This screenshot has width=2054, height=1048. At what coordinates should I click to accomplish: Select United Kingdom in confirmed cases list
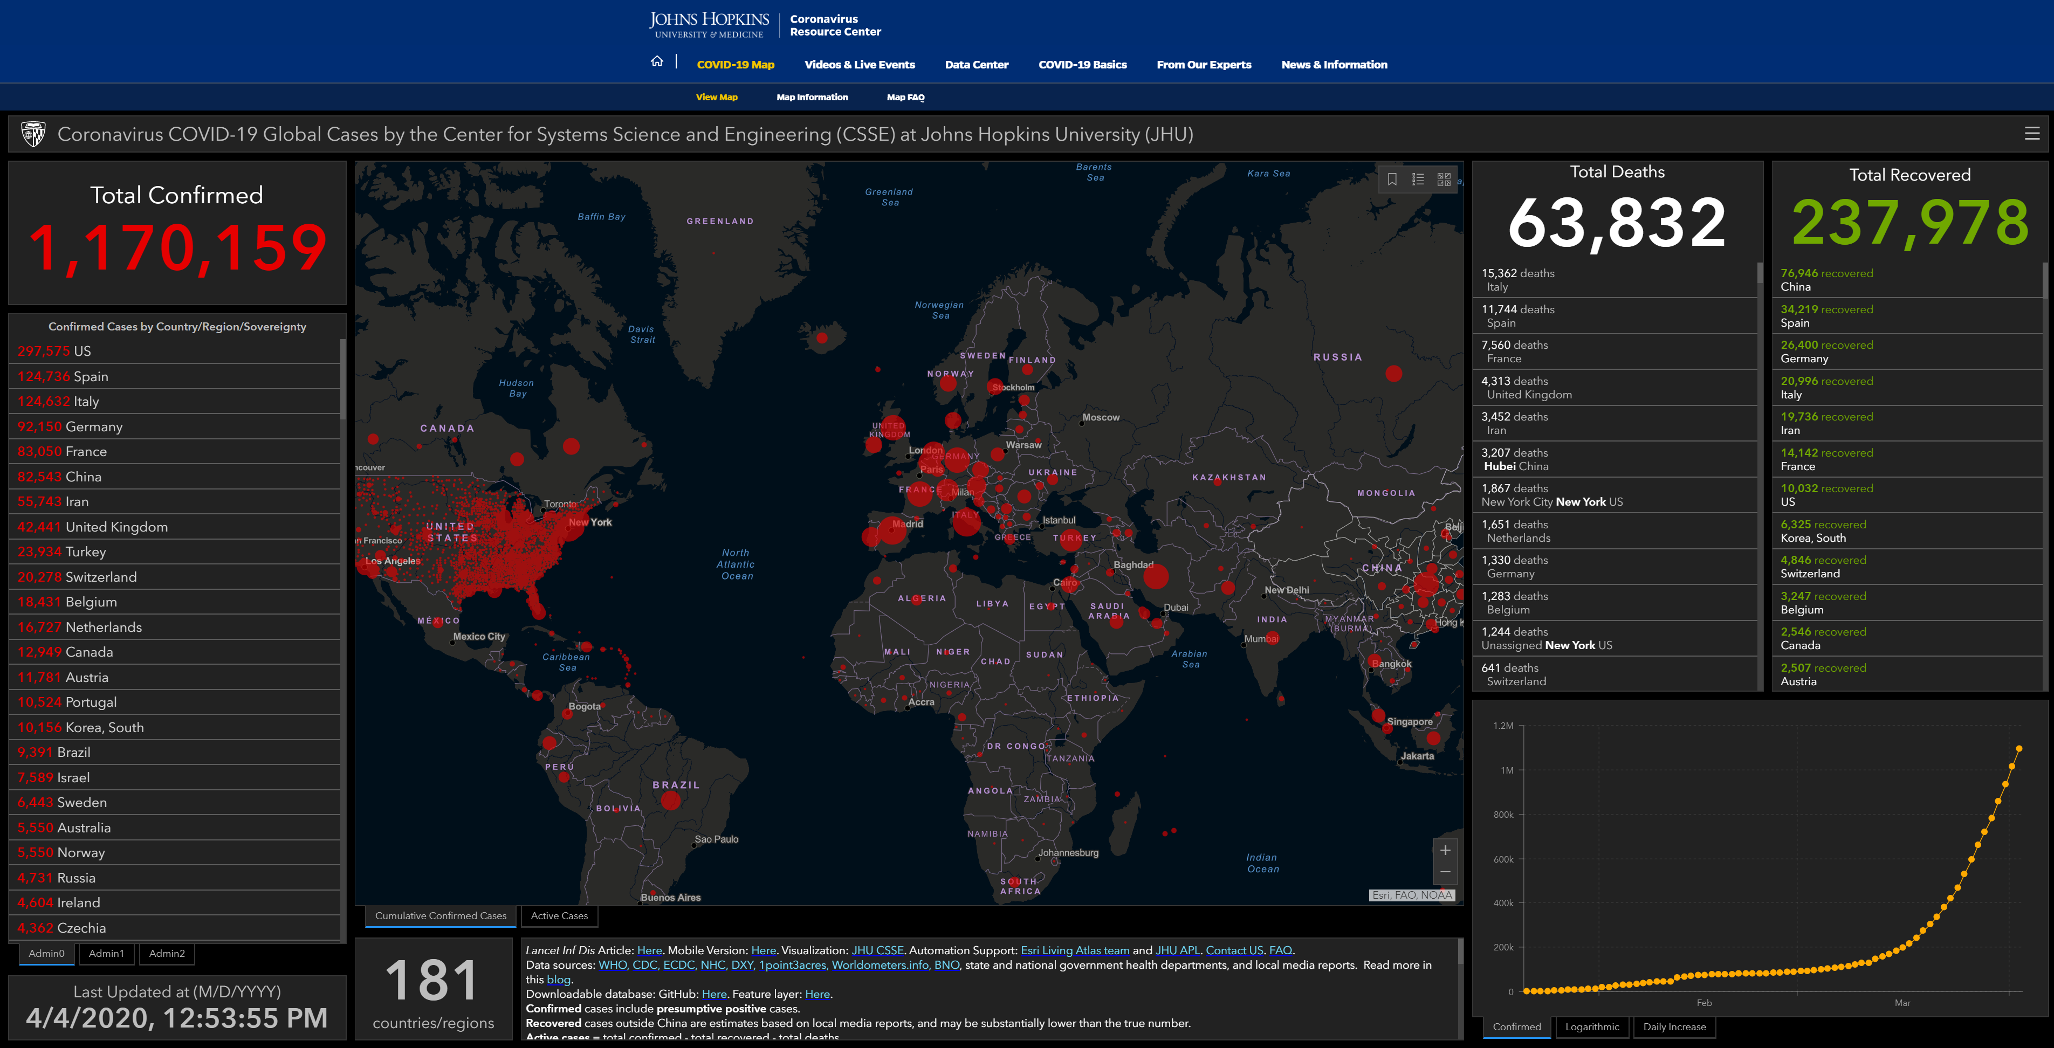click(x=175, y=528)
